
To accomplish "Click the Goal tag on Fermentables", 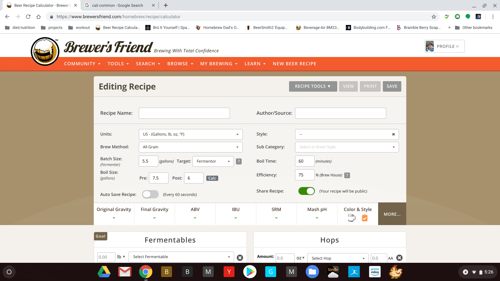I will point(101,236).
